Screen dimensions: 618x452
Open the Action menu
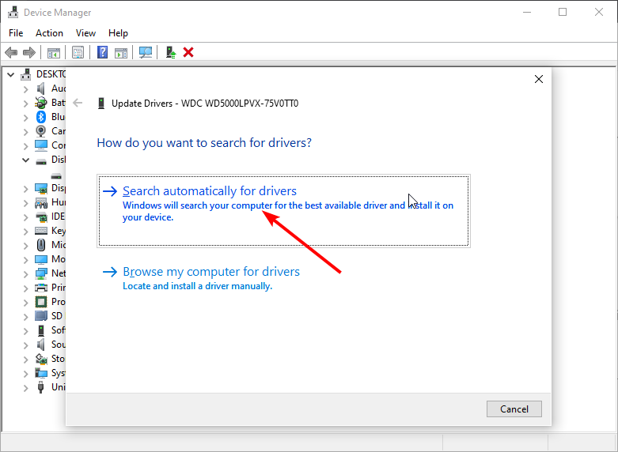coord(49,33)
